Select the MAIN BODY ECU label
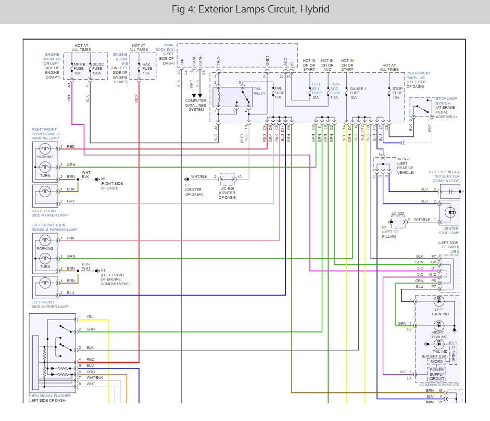Screen dimensions: 490x421 (165, 47)
